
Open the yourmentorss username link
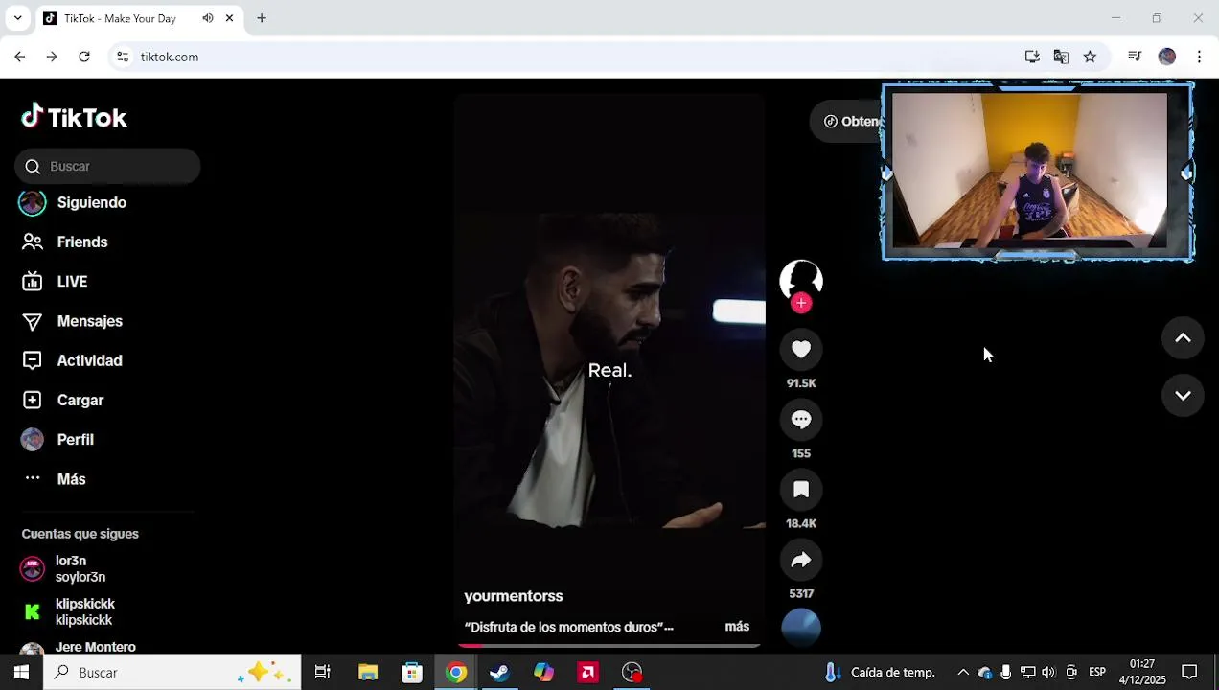pyautogui.click(x=514, y=596)
